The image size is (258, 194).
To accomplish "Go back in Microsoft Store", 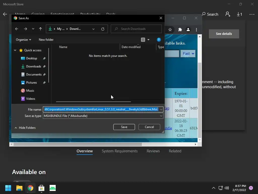I will tap(5, 14).
